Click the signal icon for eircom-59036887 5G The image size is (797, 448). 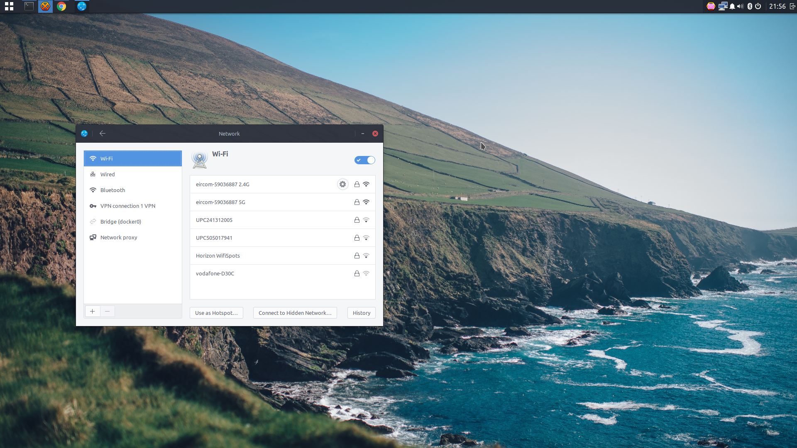tap(366, 202)
